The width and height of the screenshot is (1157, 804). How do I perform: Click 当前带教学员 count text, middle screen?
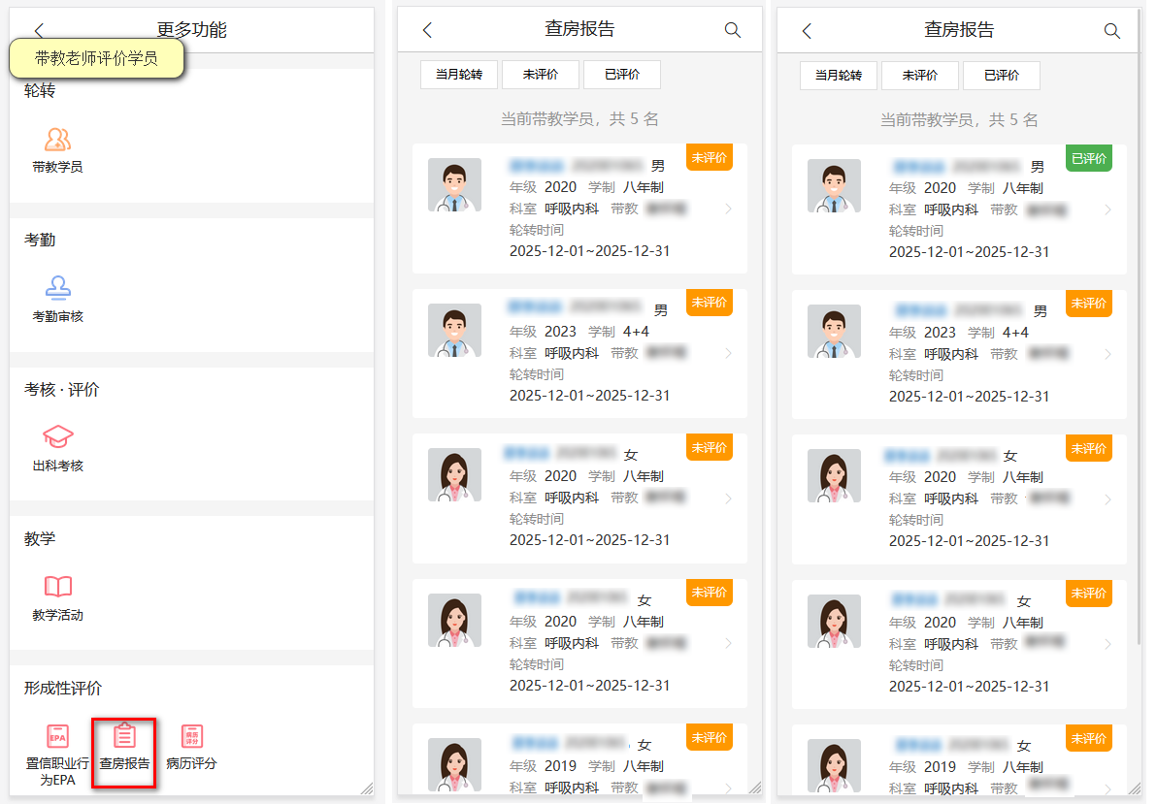(579, 118)
